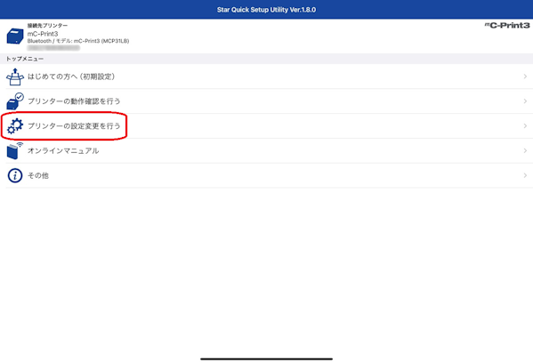Tap the mC-Print3 connected printer name
Image resolution: width=533 pixels, height=363 pixels.
(x=43, y=34)
